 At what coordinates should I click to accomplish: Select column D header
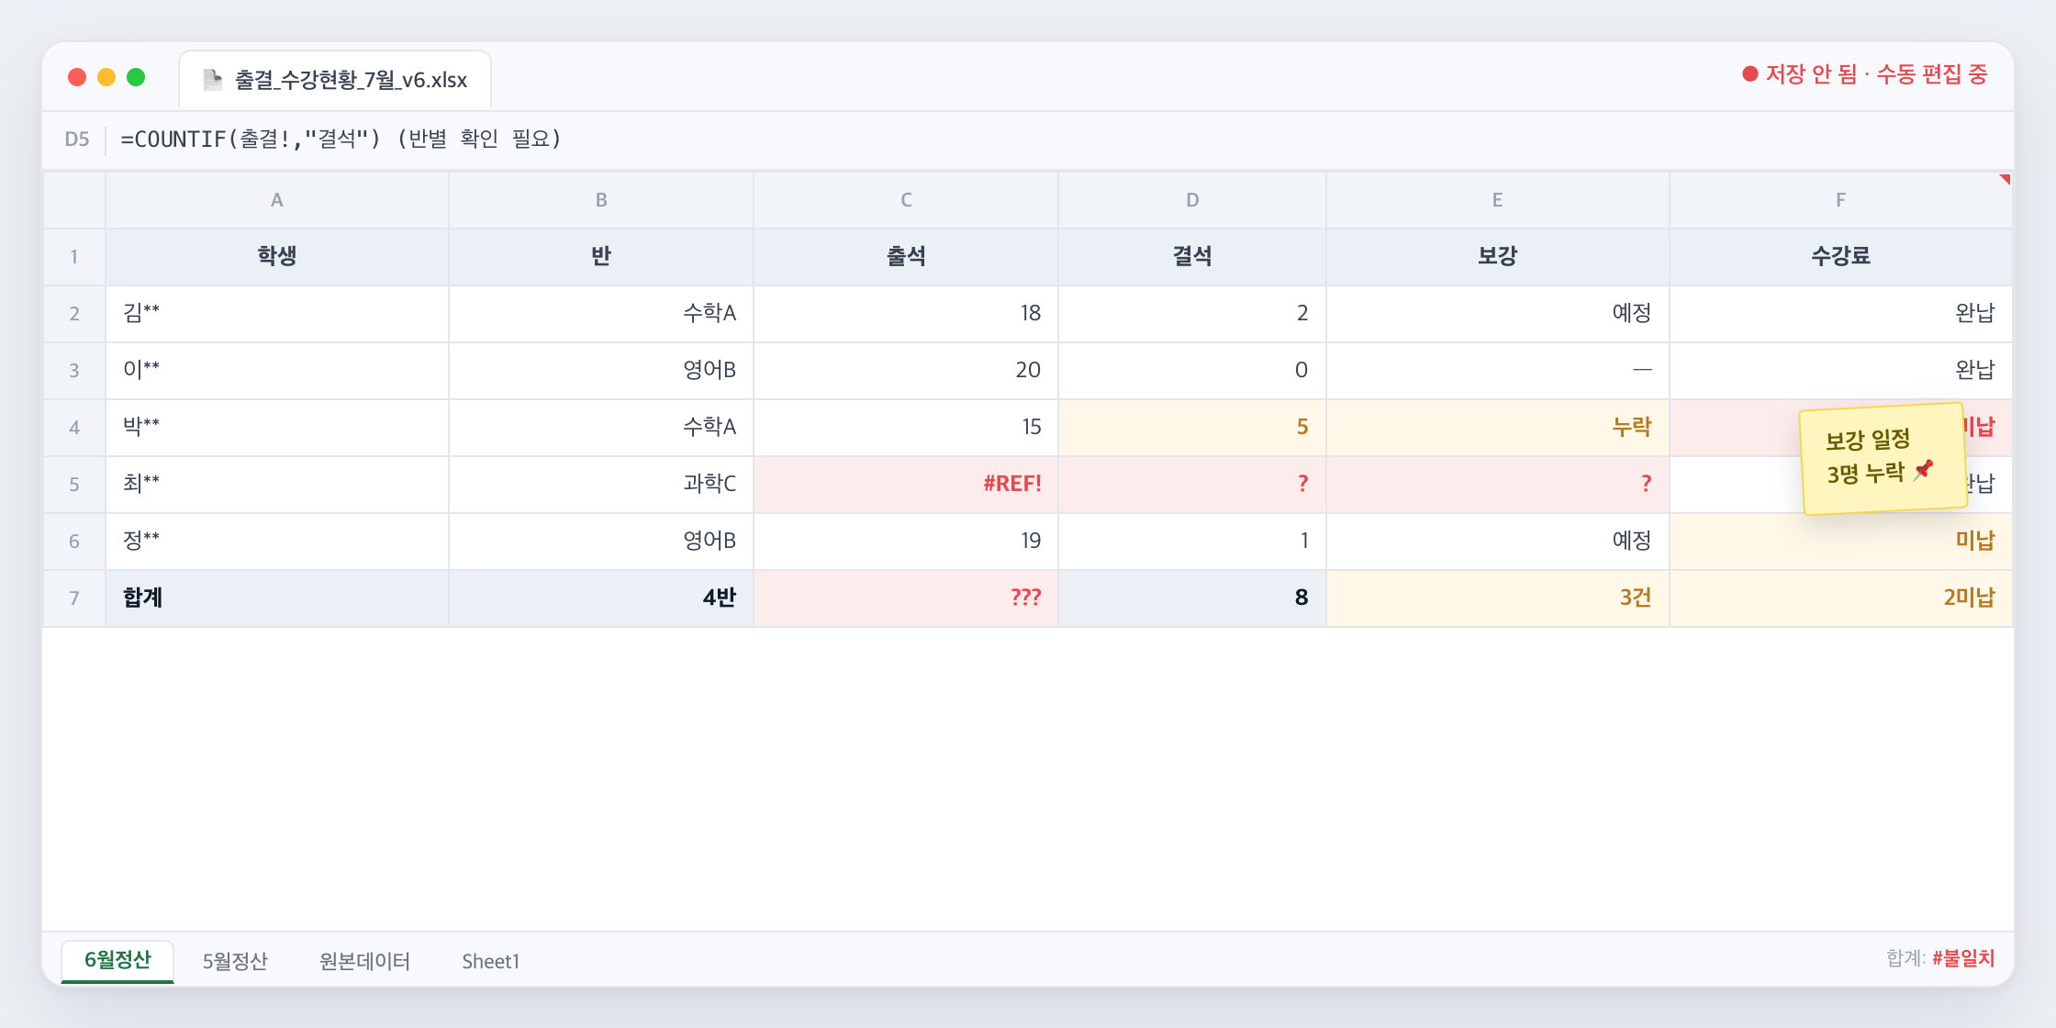(1192, 200)
